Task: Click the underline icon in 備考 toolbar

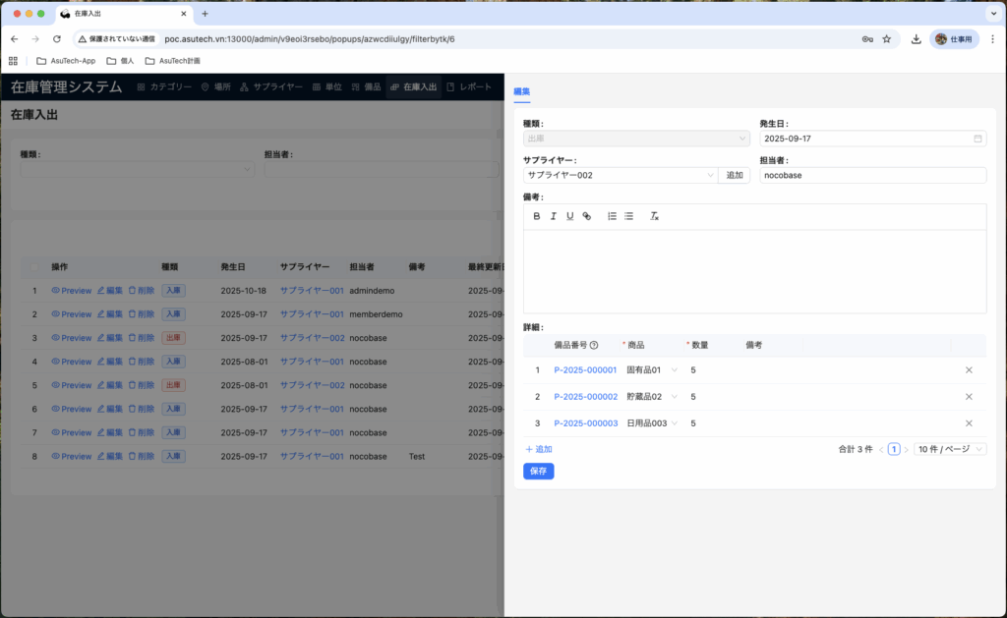Action: pos(570,216)
